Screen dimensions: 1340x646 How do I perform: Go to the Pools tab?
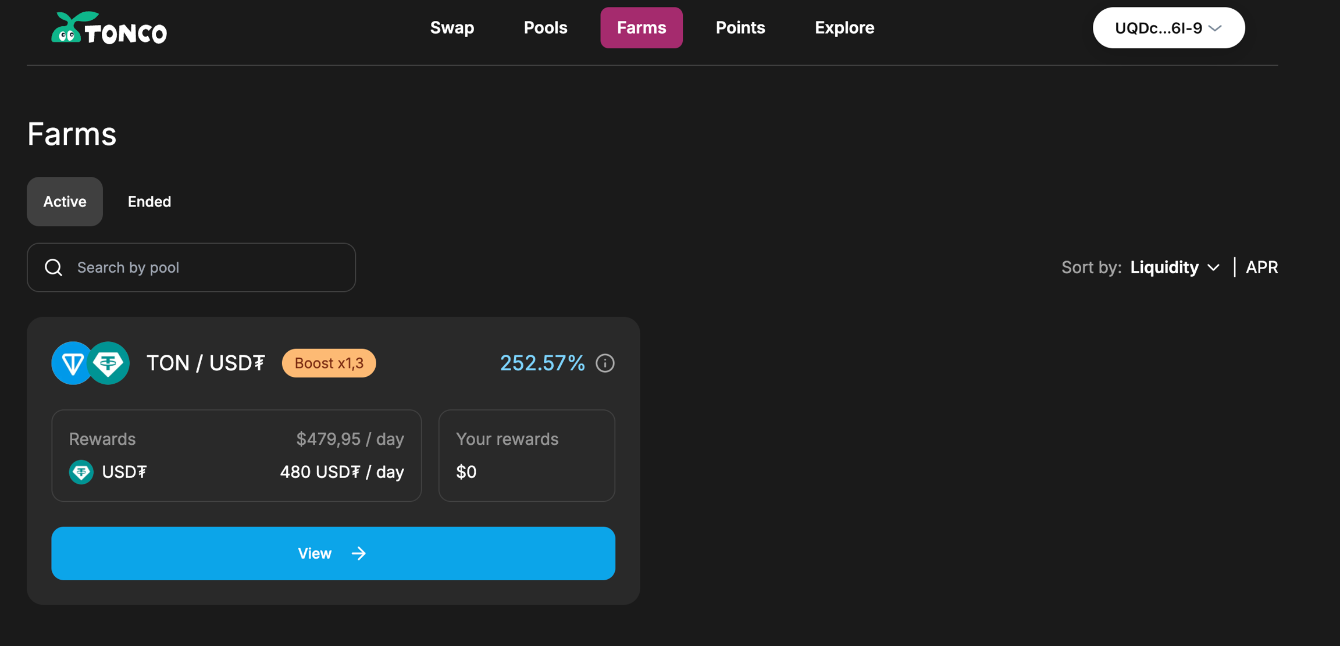545,28
